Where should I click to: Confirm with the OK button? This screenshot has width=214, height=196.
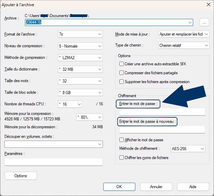[119, 187]
